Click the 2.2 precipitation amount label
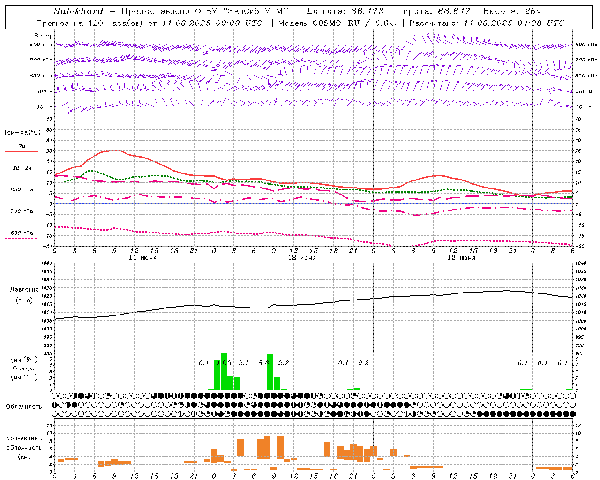Image resolution: width=600 pixels, height=480 pixels. point(284,363)
